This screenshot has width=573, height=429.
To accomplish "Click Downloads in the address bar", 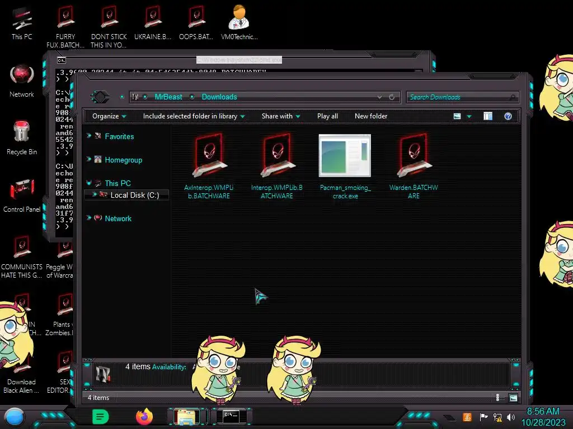I will click(219, 97).
